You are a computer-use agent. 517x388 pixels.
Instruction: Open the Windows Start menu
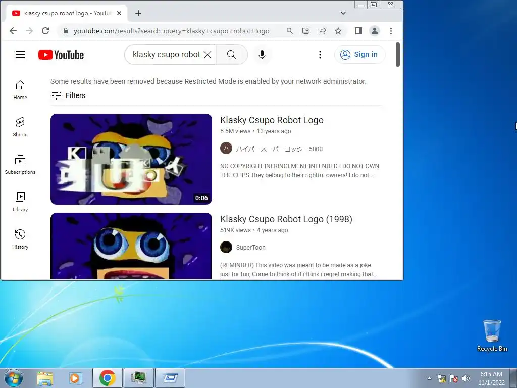coord(13,378)
